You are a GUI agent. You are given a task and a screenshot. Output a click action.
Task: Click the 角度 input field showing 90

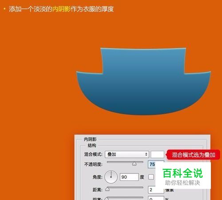click(x=129, y=177)
